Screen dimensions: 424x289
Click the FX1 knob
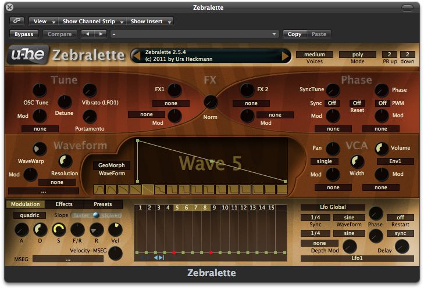point(174,90)
